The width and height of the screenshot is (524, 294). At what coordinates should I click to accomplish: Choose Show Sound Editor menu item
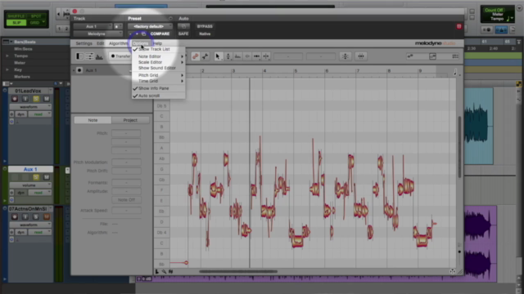[x=158, y=68]
